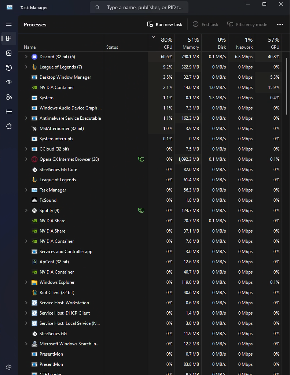Click Discord's 6.3 Mbps network value
The image size is (290, 375).
click(x=244, y=57)
